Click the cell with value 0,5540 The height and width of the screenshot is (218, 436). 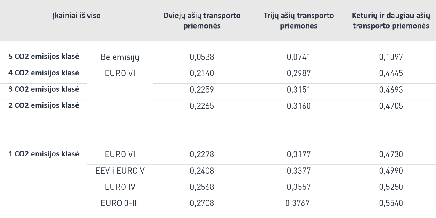tap(391, 203)
